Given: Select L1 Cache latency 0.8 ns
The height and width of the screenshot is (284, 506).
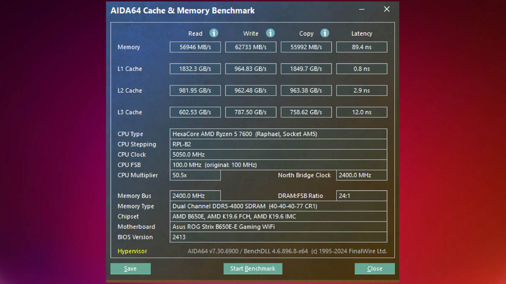Looking at the screenshot, I should [362, 69].
